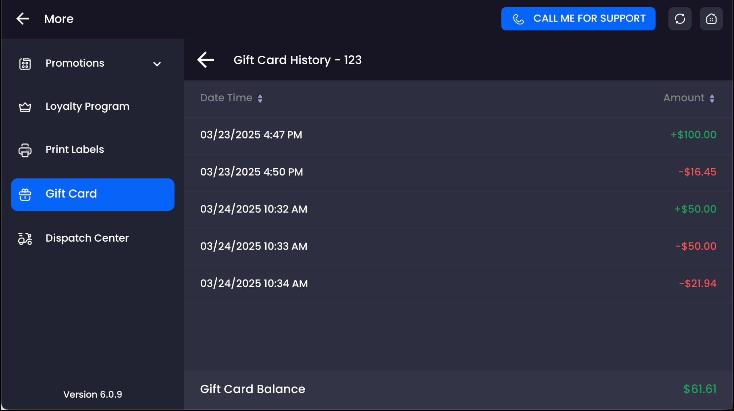Click the Dispatch Center scooter icon

[25, 238]
